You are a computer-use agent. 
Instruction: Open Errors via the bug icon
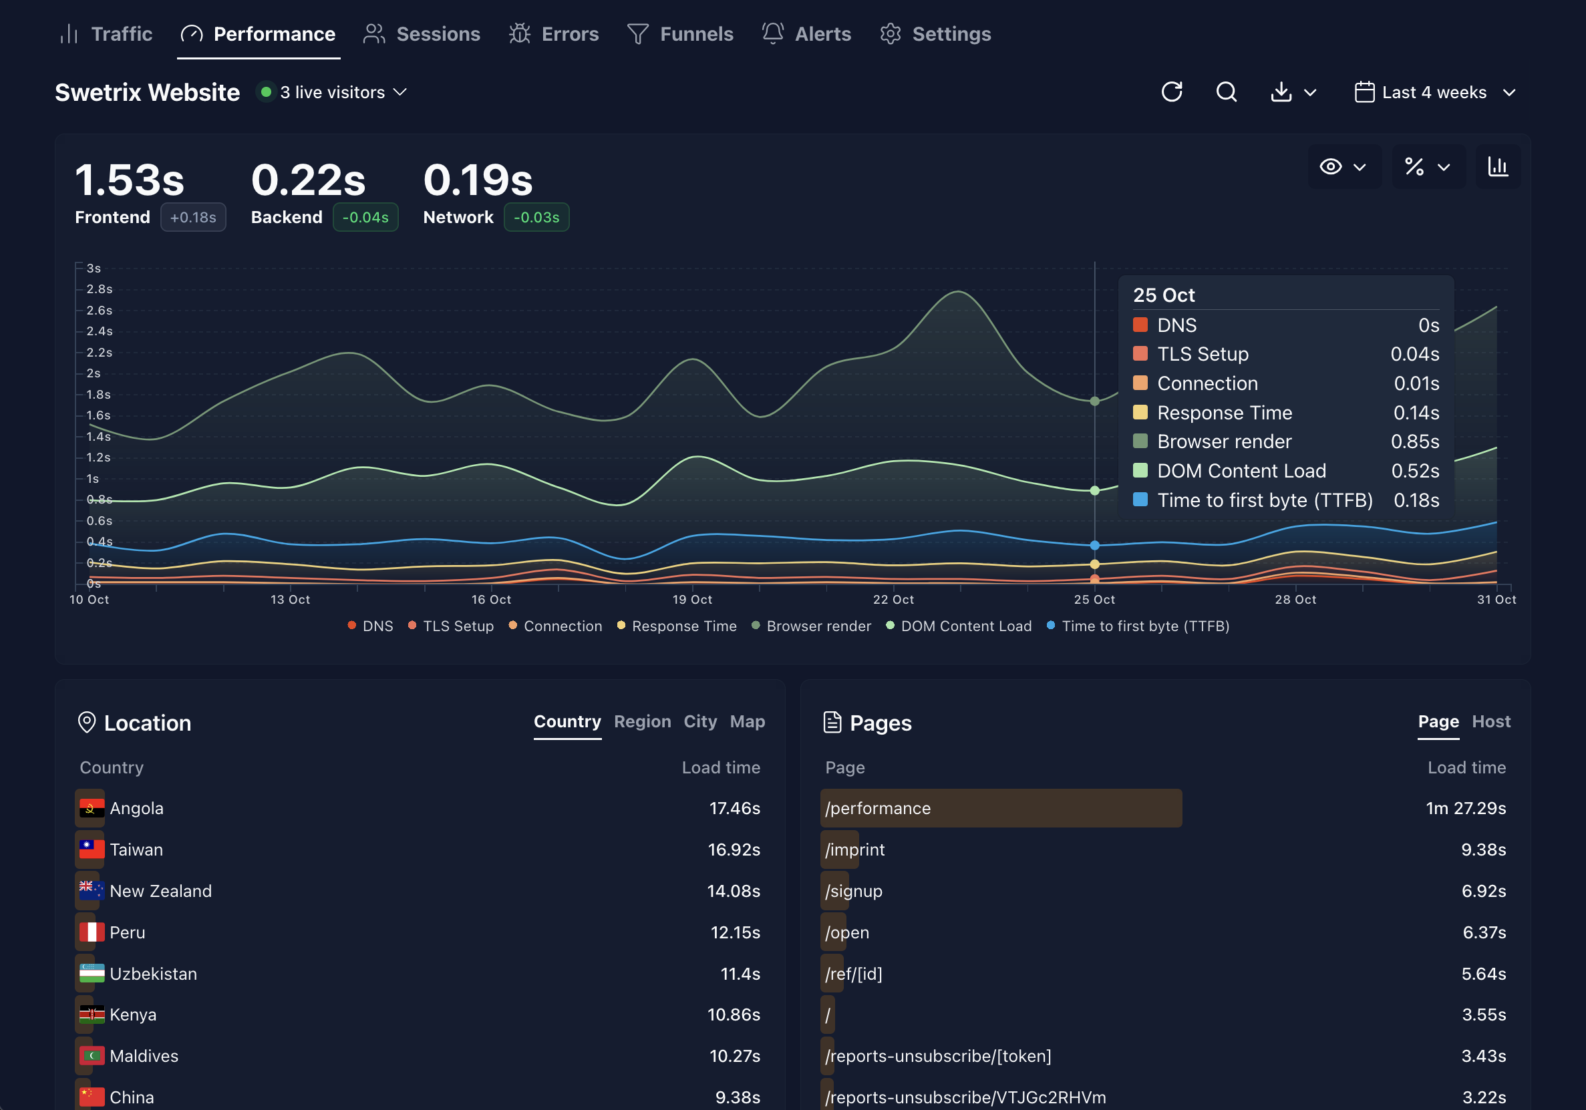click(520, 33)
